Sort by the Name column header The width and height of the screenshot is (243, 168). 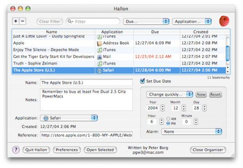tap(53, 32)
